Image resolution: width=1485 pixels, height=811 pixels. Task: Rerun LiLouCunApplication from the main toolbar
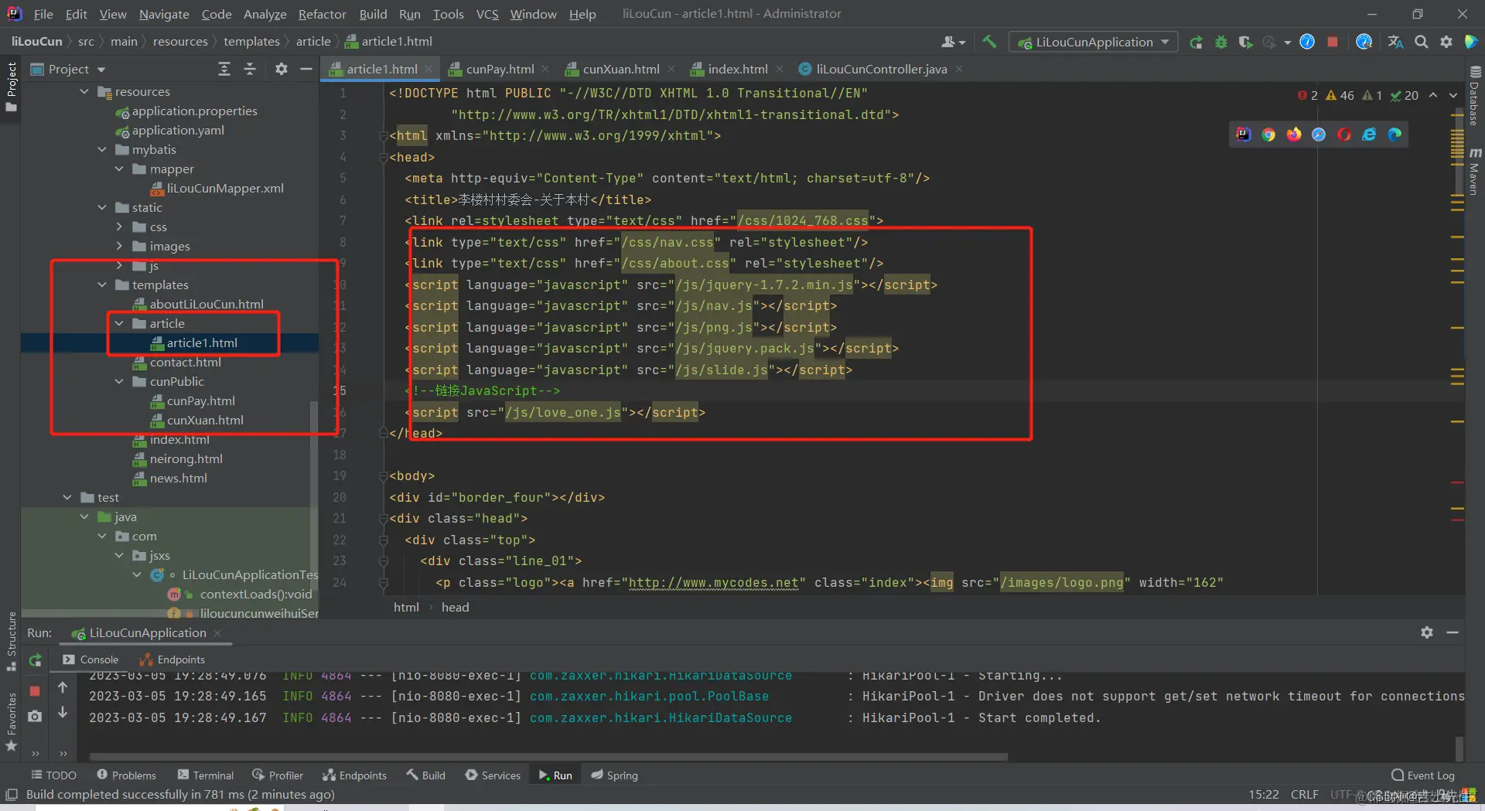1196,42
